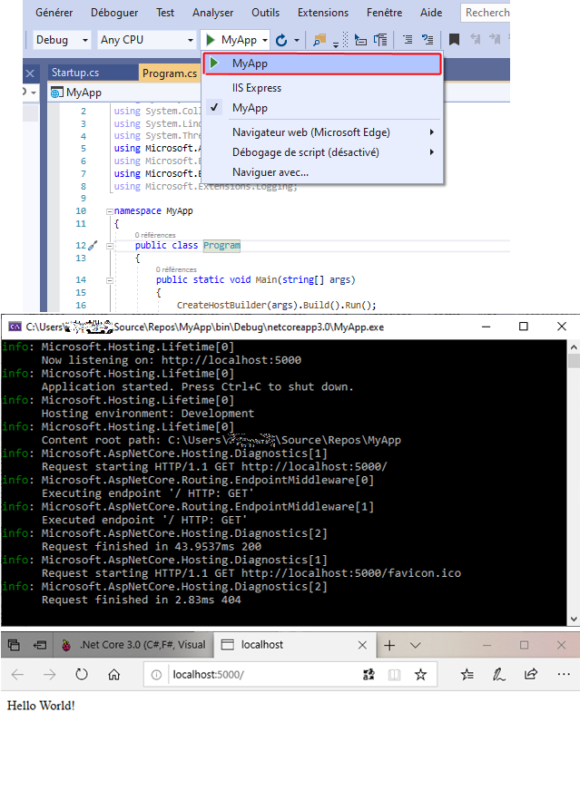The width and height of the screenshot is (580, 790).
Task: Click the set these tabs aside icon
Action: [x=40, y=645]
